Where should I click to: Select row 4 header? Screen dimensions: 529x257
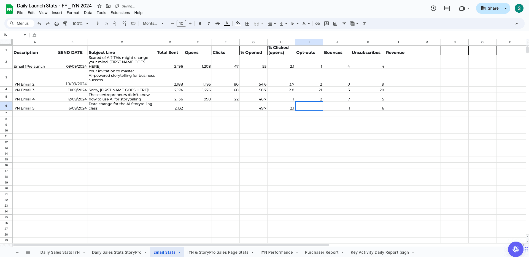[x=6, y=89]
